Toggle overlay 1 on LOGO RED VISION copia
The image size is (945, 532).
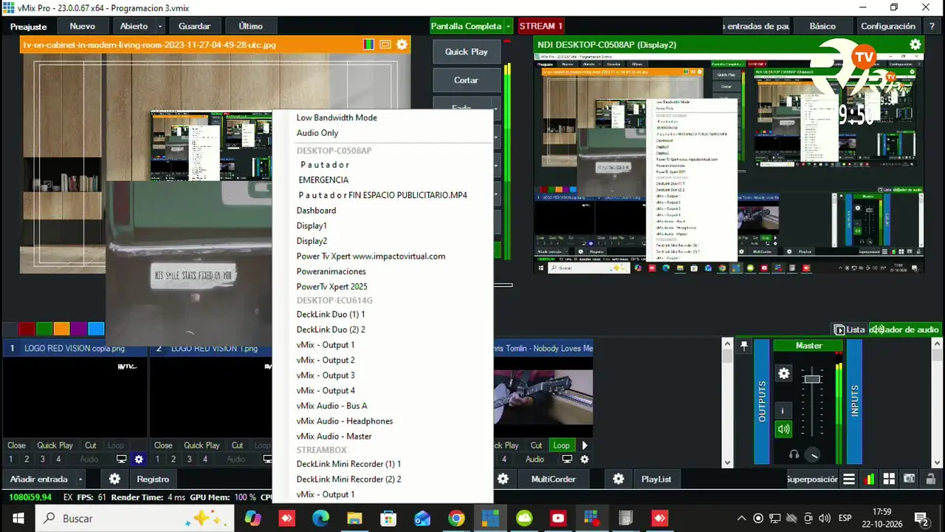click(x=11, y=459)
